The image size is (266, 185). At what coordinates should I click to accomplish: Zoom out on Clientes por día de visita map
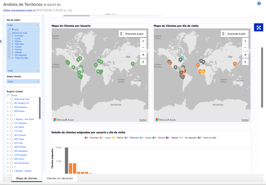click(245, 48)
